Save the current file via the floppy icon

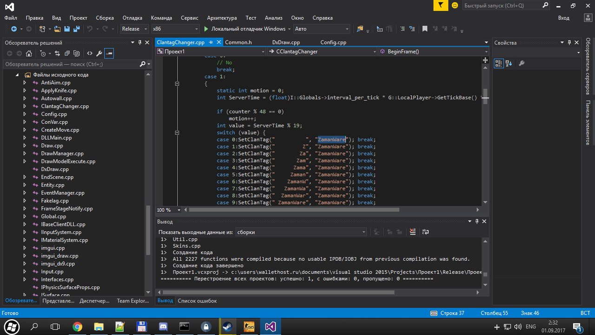[67, 29]
